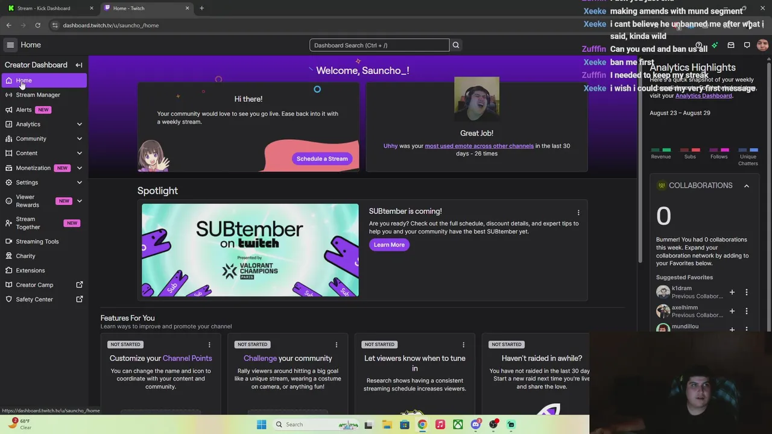772x434 pixels.
Task: Open Stream Manager from sidebar
Action: 43,95
